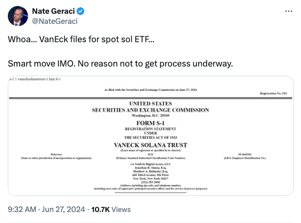Click the "Smart move IMO" sentence

click(120, 63)
